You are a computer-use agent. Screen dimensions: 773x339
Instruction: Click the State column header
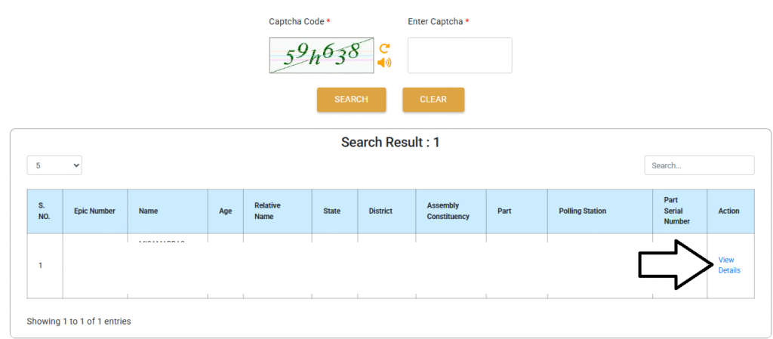pos(332,211)
